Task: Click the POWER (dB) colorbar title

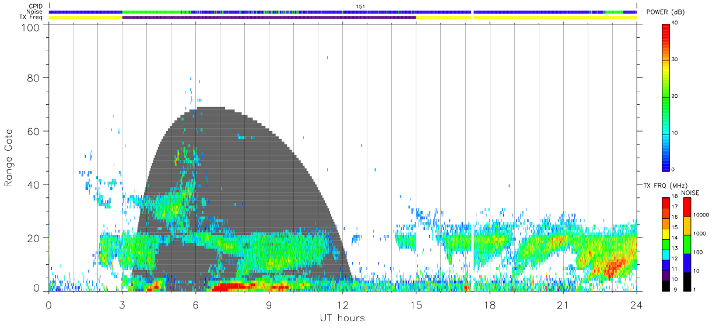Action: pyautogui.click(x=666, y=12)
